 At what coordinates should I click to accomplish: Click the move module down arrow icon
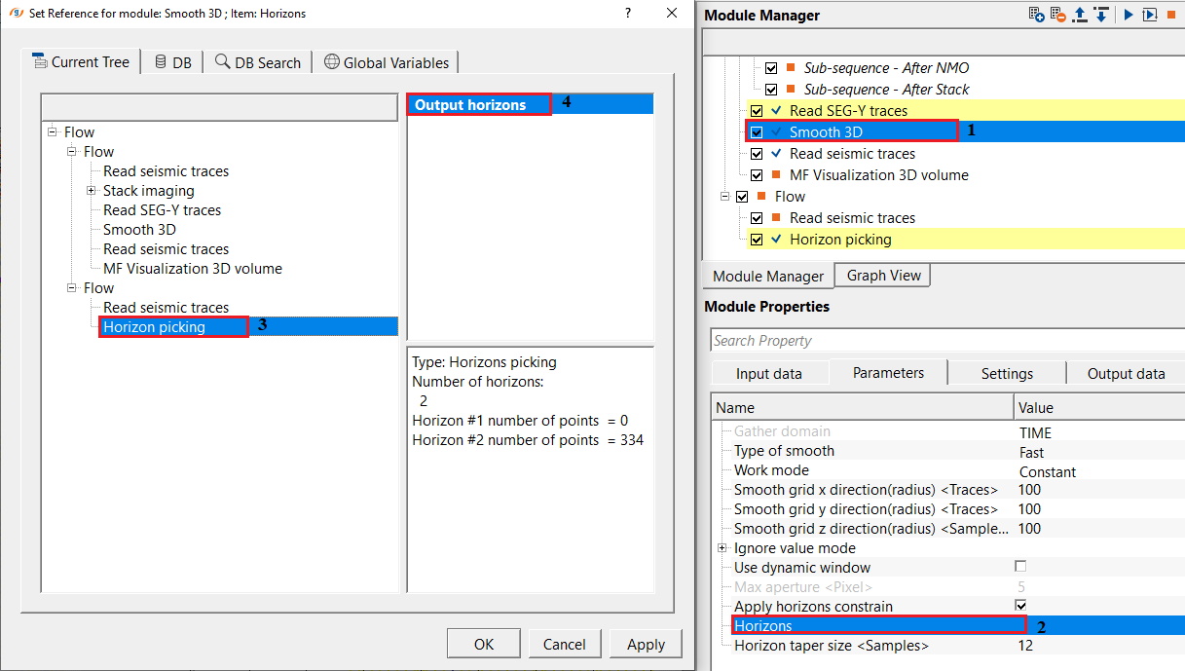tap(1101, 15)
